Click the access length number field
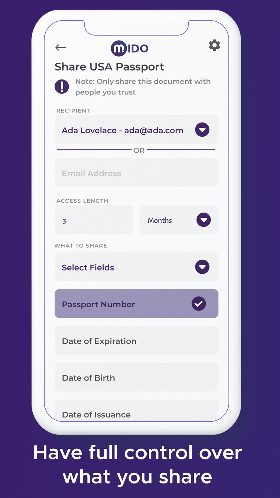Viewport: 280px width, 498px height. coord(94,220)
